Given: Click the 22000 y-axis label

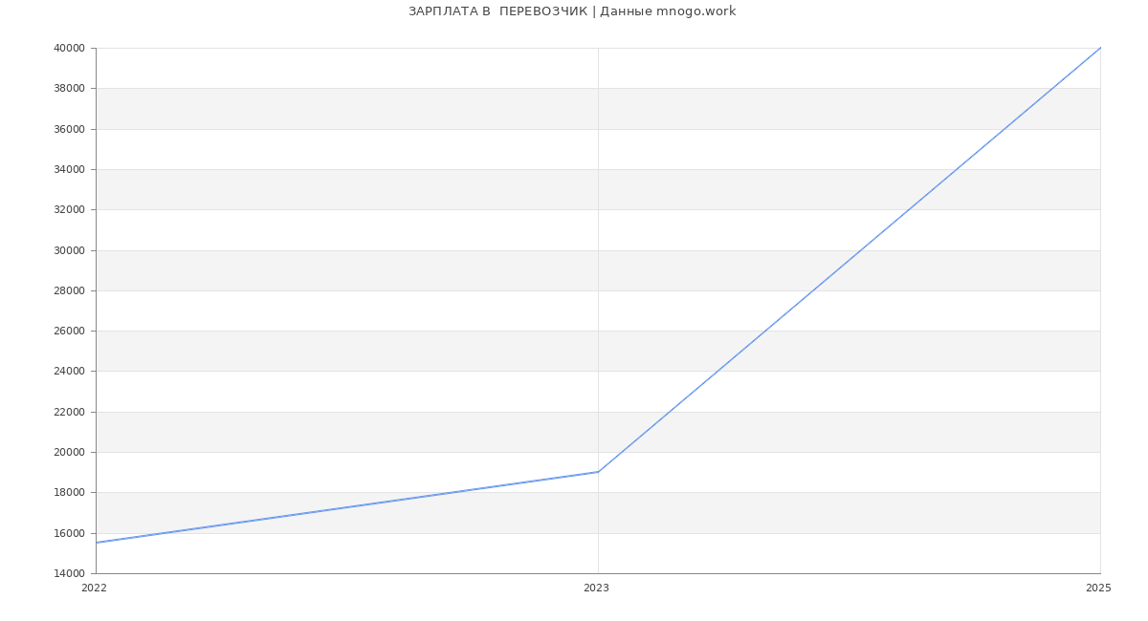Looking at the screenshot, I should point(69,412).
